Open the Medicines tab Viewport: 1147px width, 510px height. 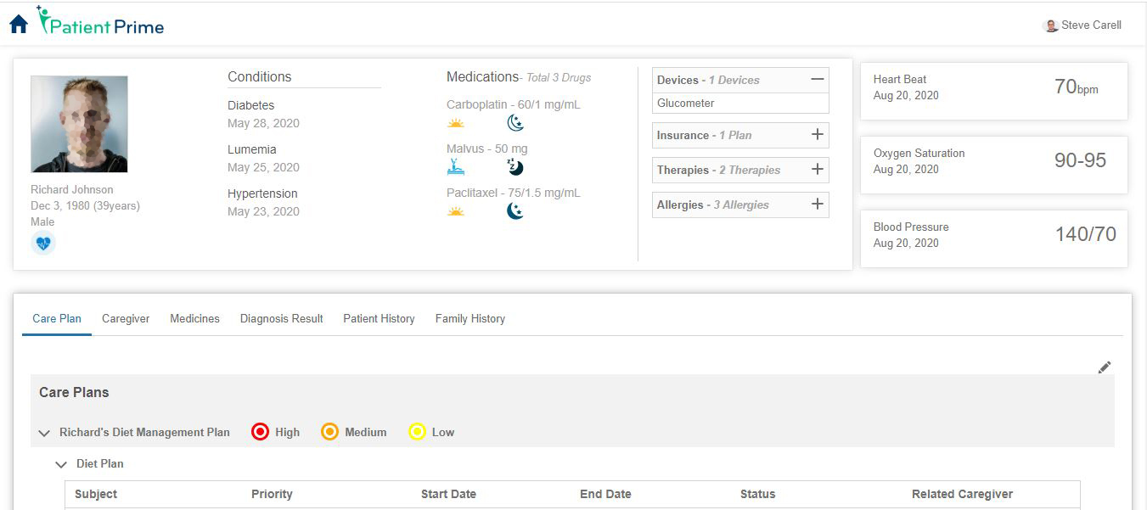pyautogui.click(x=194, y=318)
